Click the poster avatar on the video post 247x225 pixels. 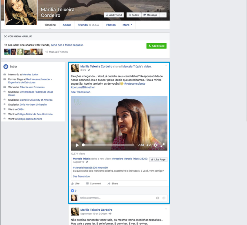point(75,68)
